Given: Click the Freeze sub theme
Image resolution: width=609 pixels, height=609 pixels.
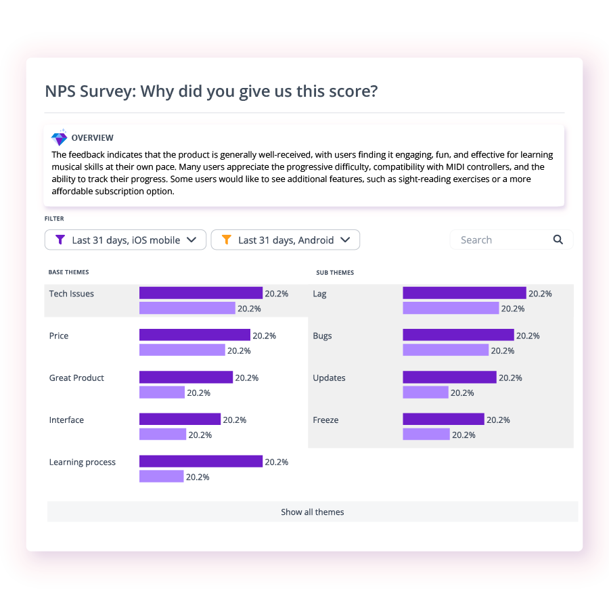Looking at the screenshot, I should 325,420.
